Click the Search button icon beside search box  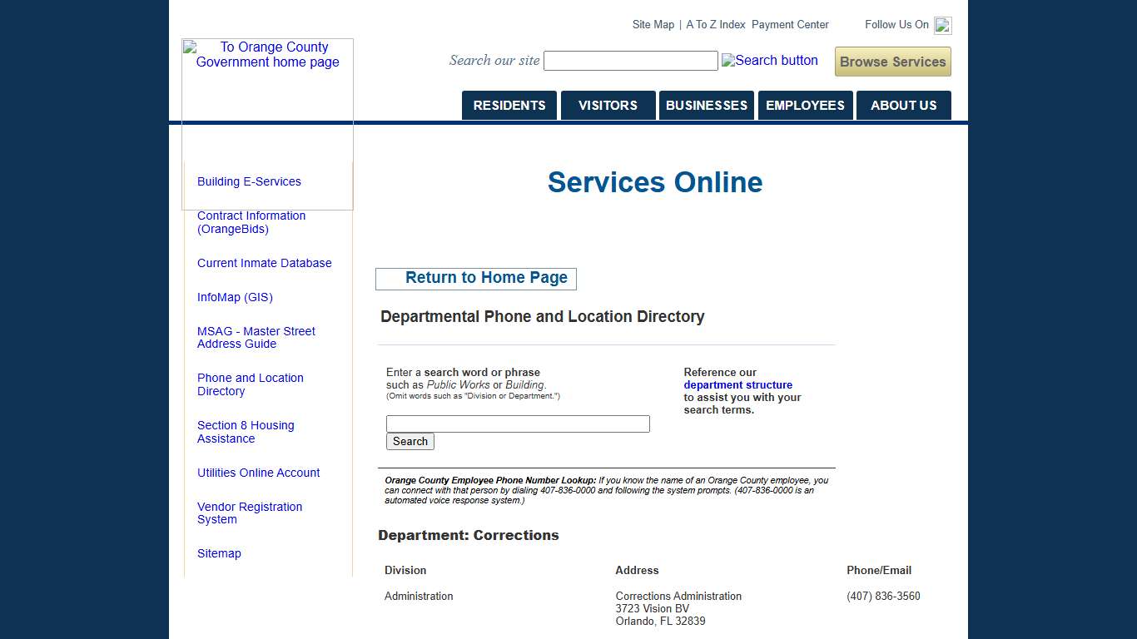769,60
